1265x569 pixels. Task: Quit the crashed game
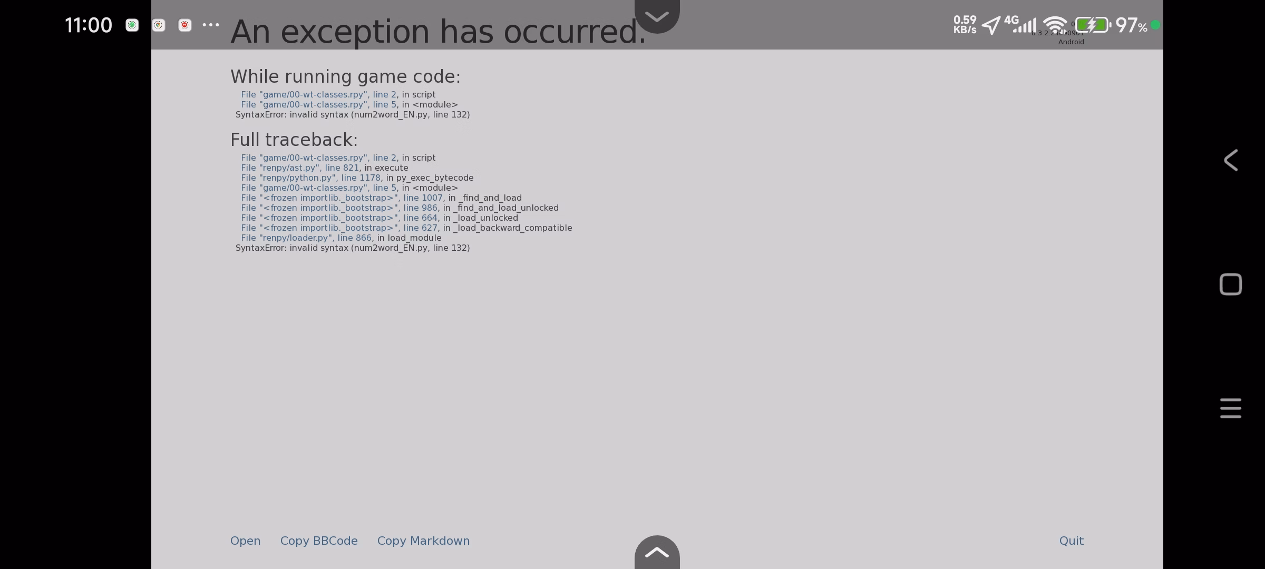pyautogui.click(x=1072, y=541)
